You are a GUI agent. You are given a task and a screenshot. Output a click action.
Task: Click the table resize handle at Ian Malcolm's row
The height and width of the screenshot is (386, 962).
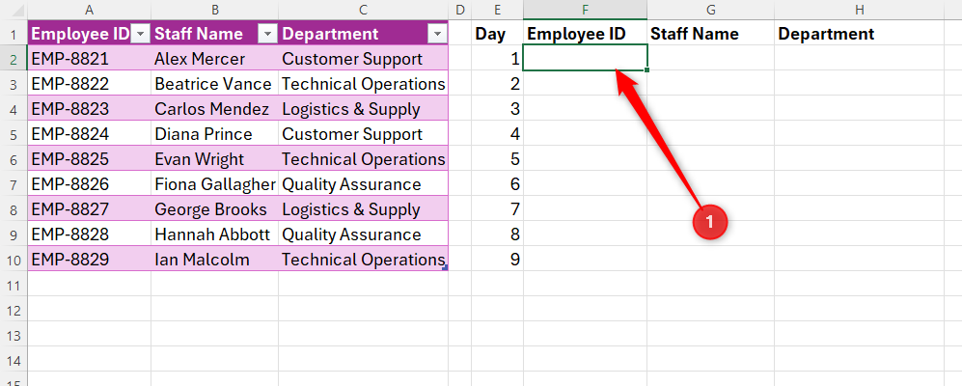[446, 267]
